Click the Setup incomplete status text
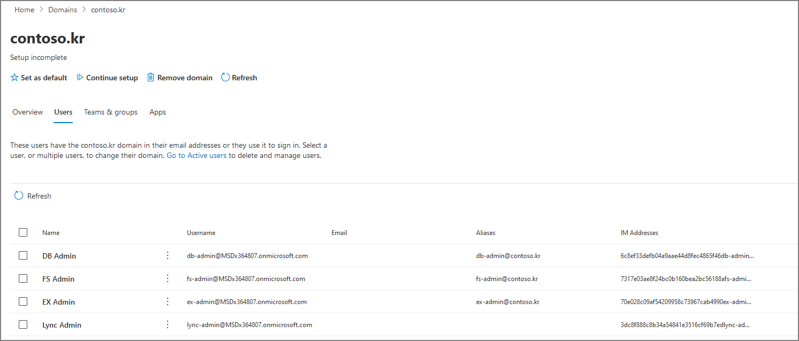Viewport: 799px width, 341px height. (39, 57)
